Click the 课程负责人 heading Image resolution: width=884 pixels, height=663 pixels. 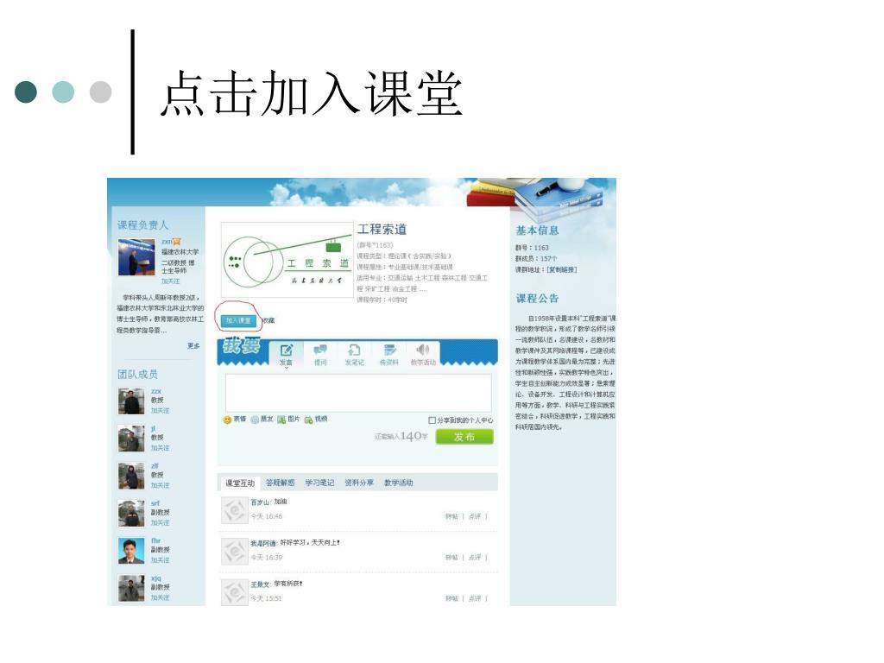[142, 225]
